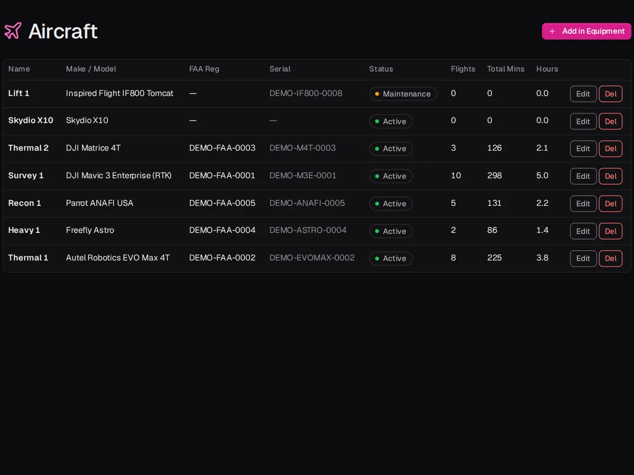The image size is (634, 475).
Task: Edit the Recon 1 aircraft
Action: 583,204
